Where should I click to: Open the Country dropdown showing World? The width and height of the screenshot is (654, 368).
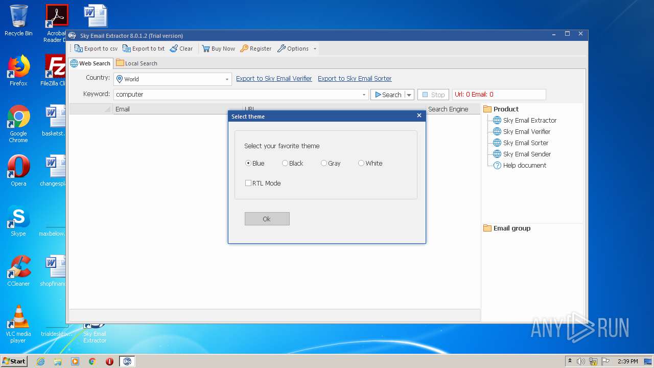click(173, 79)
